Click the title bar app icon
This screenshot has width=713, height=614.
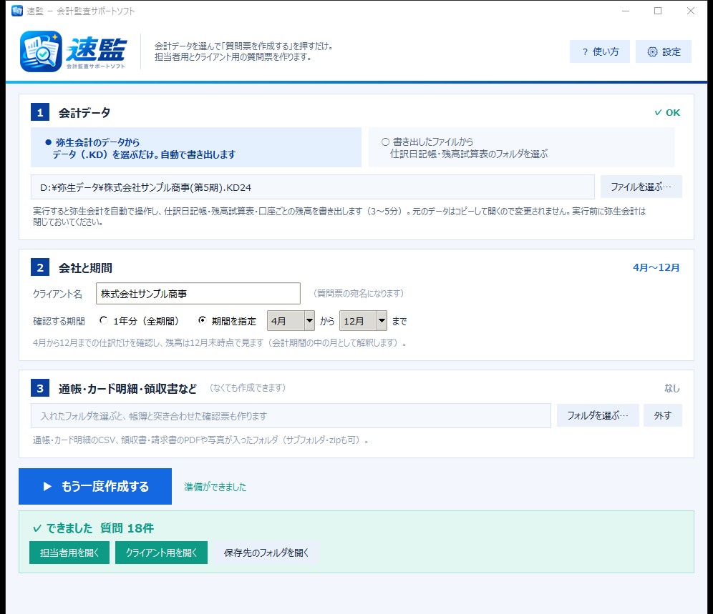click(17, 11)
